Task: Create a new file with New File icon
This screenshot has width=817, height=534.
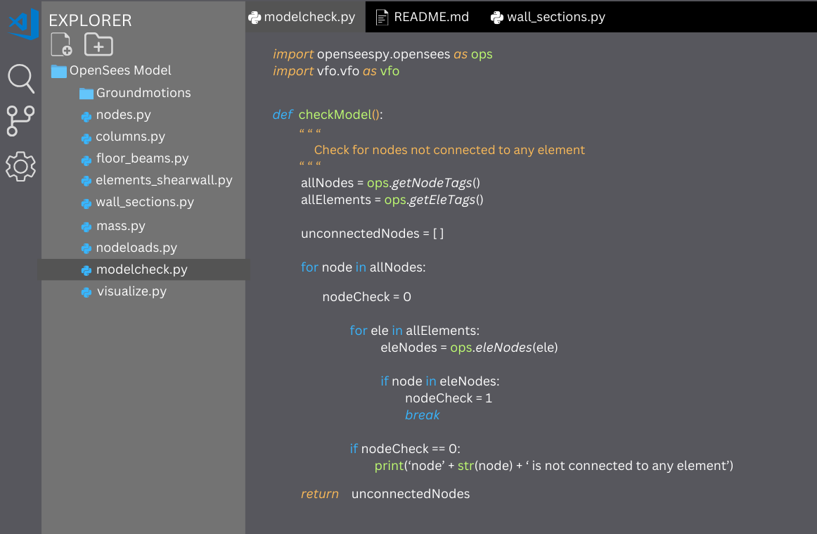Action: pos(61,44)
